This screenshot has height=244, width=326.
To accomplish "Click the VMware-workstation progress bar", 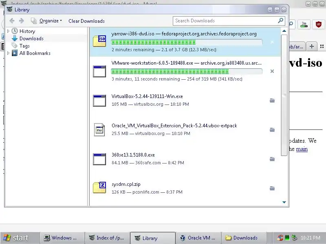I will click(x=187, y=72).
